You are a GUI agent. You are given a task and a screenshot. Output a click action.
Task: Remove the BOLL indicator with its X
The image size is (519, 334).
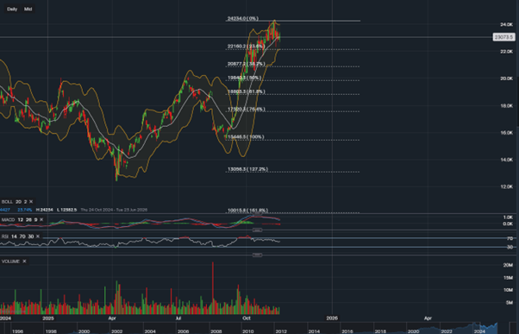pyautogui.click(x=31, y=201)
